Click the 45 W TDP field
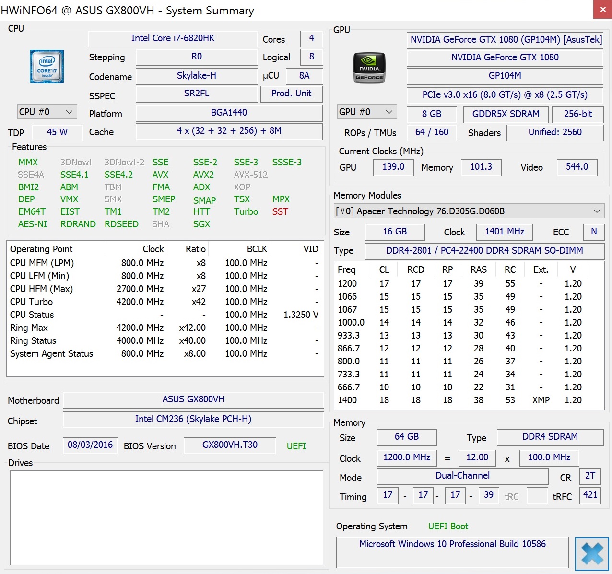 coord(57,132)
